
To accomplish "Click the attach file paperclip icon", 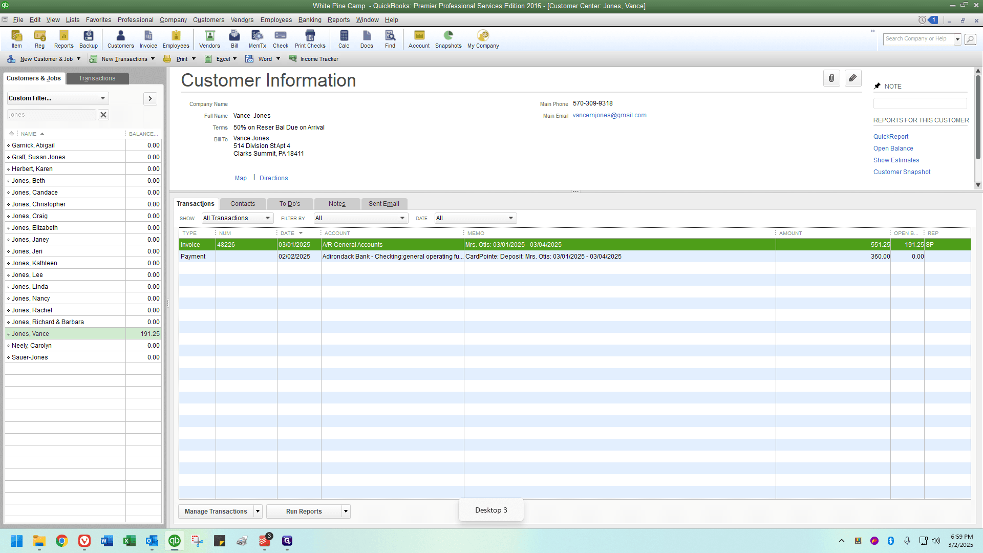I will tap(831, 78).
